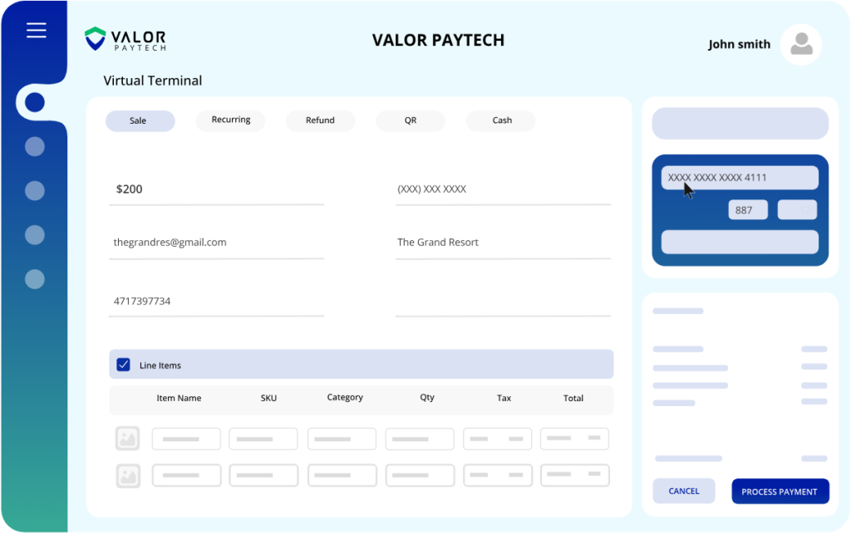Screen dimensions: 851x534
Task: Select the active dark blue sidebar dot
Action: (35, 102)
